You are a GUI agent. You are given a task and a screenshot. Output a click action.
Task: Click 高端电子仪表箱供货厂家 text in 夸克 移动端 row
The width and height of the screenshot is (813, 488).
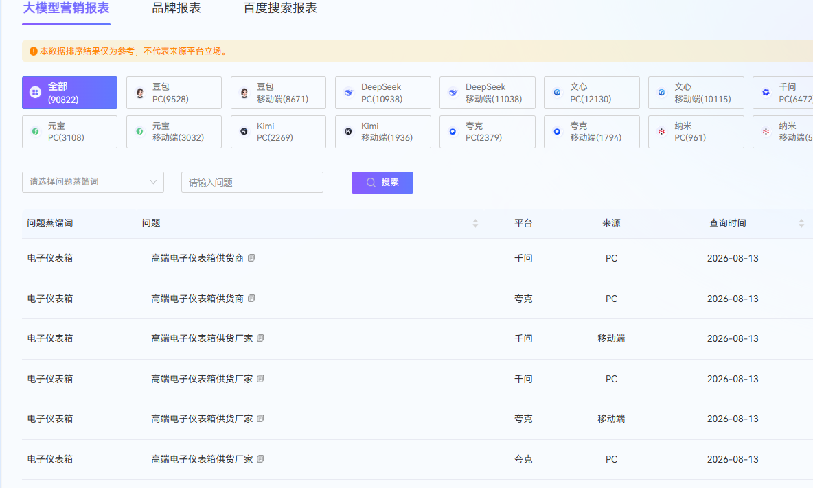[202, 419]
